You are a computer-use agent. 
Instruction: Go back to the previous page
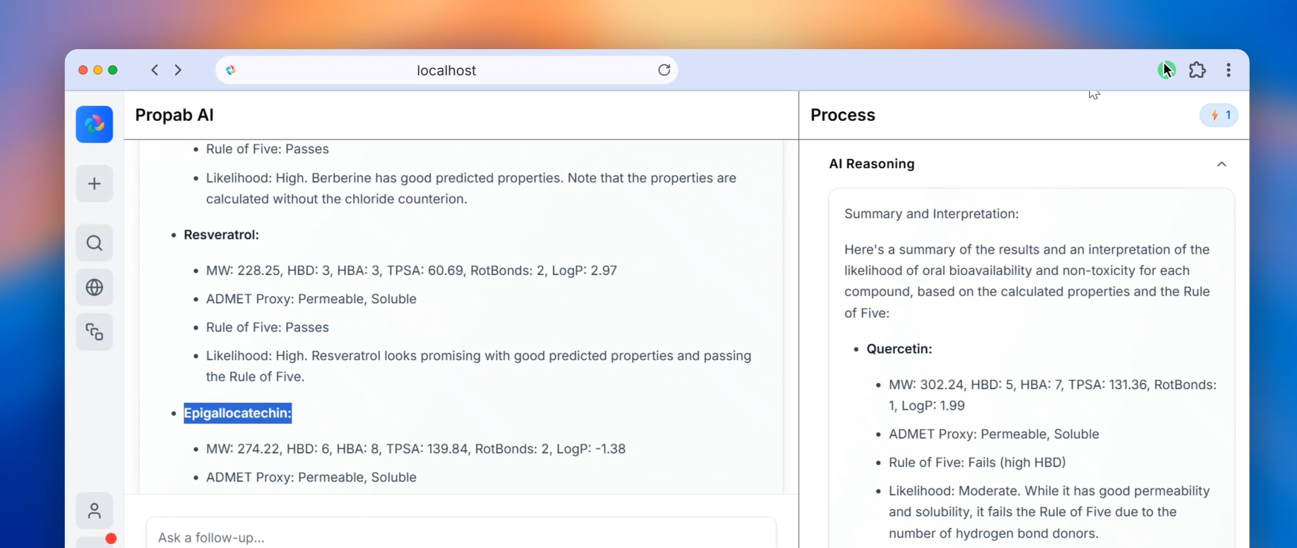155,70
